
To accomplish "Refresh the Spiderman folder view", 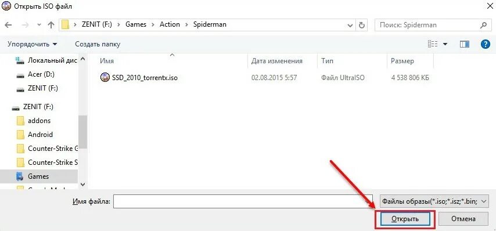I will pyautogui.click(x=362, y=25).
